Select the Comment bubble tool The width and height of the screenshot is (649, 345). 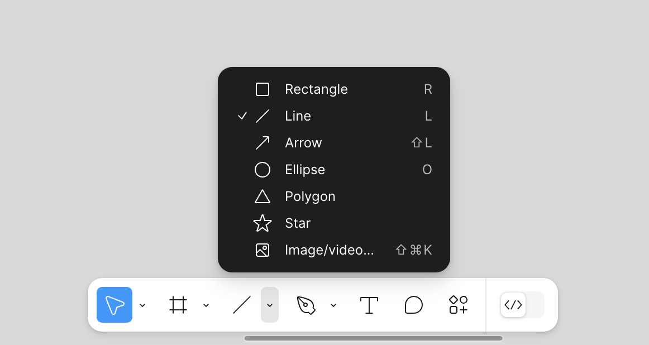pos(413,305)
